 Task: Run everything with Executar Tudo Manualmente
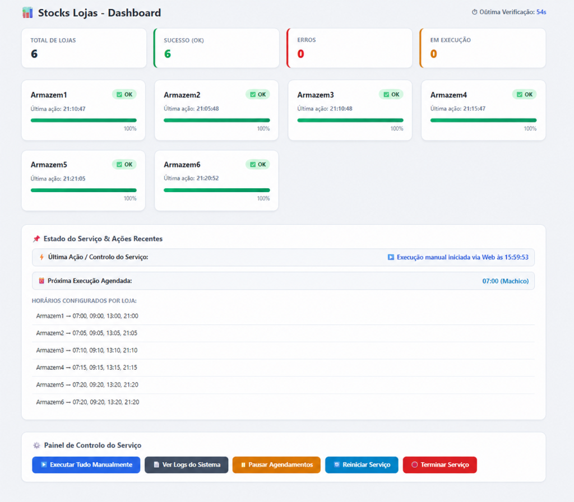point(86,464)
